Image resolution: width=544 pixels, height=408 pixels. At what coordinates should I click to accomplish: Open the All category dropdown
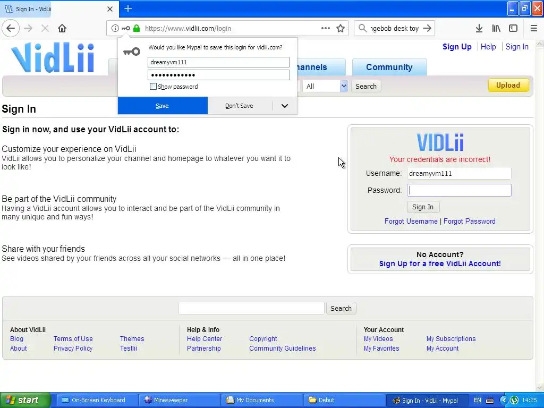click(325, 86)
